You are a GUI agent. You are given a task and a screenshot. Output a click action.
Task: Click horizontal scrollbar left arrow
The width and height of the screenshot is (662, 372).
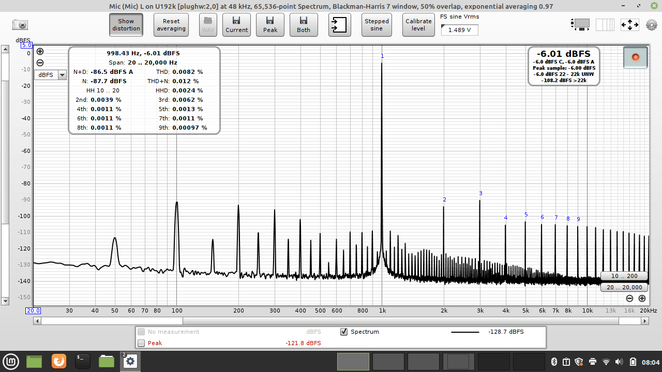[37, 321]
